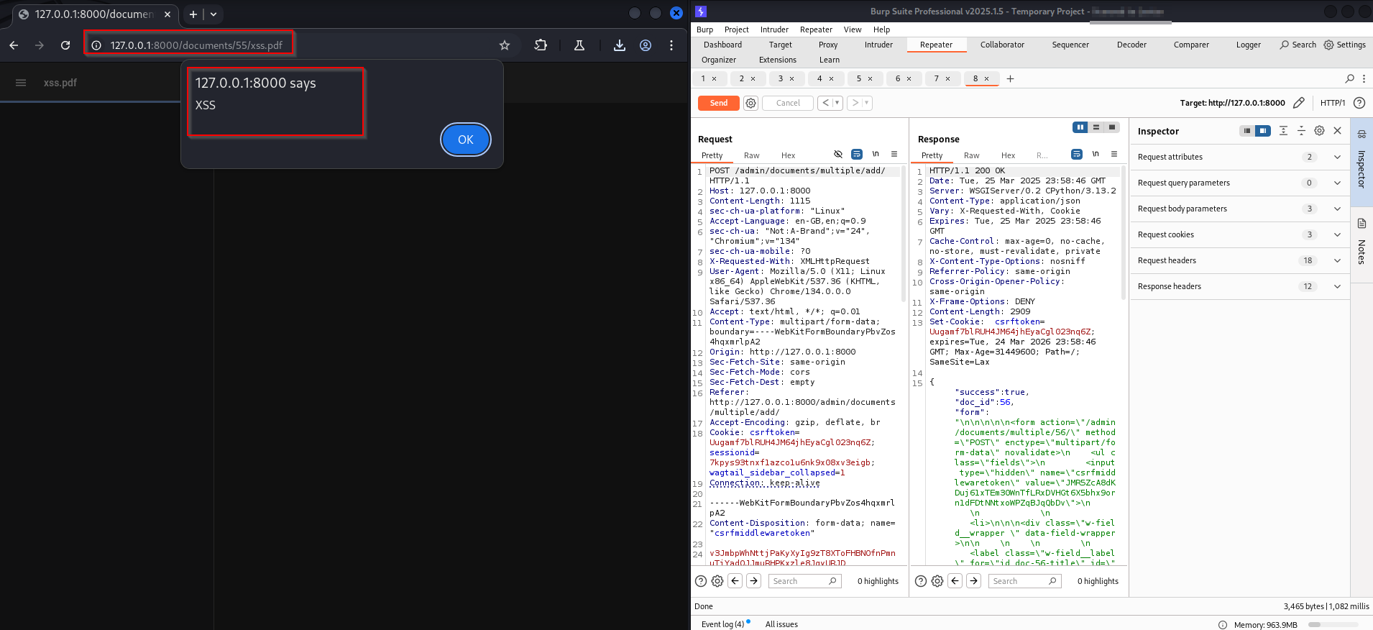The image size is (1373, 630).
Task: Open Chrome three-dot menu
Action: click(x=671, y=45)
